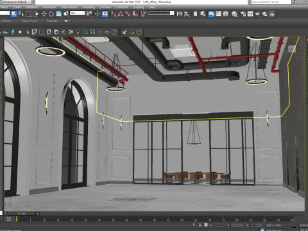The height and width of the screenshot is (231, 308).
Task: Toggle Spinner Snap button
Action: 135,14
